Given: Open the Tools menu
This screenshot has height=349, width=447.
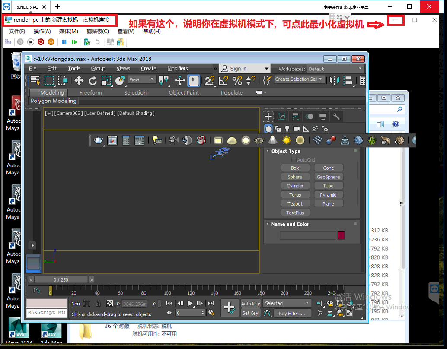Looking at the screenshot, I should (74, 68).
